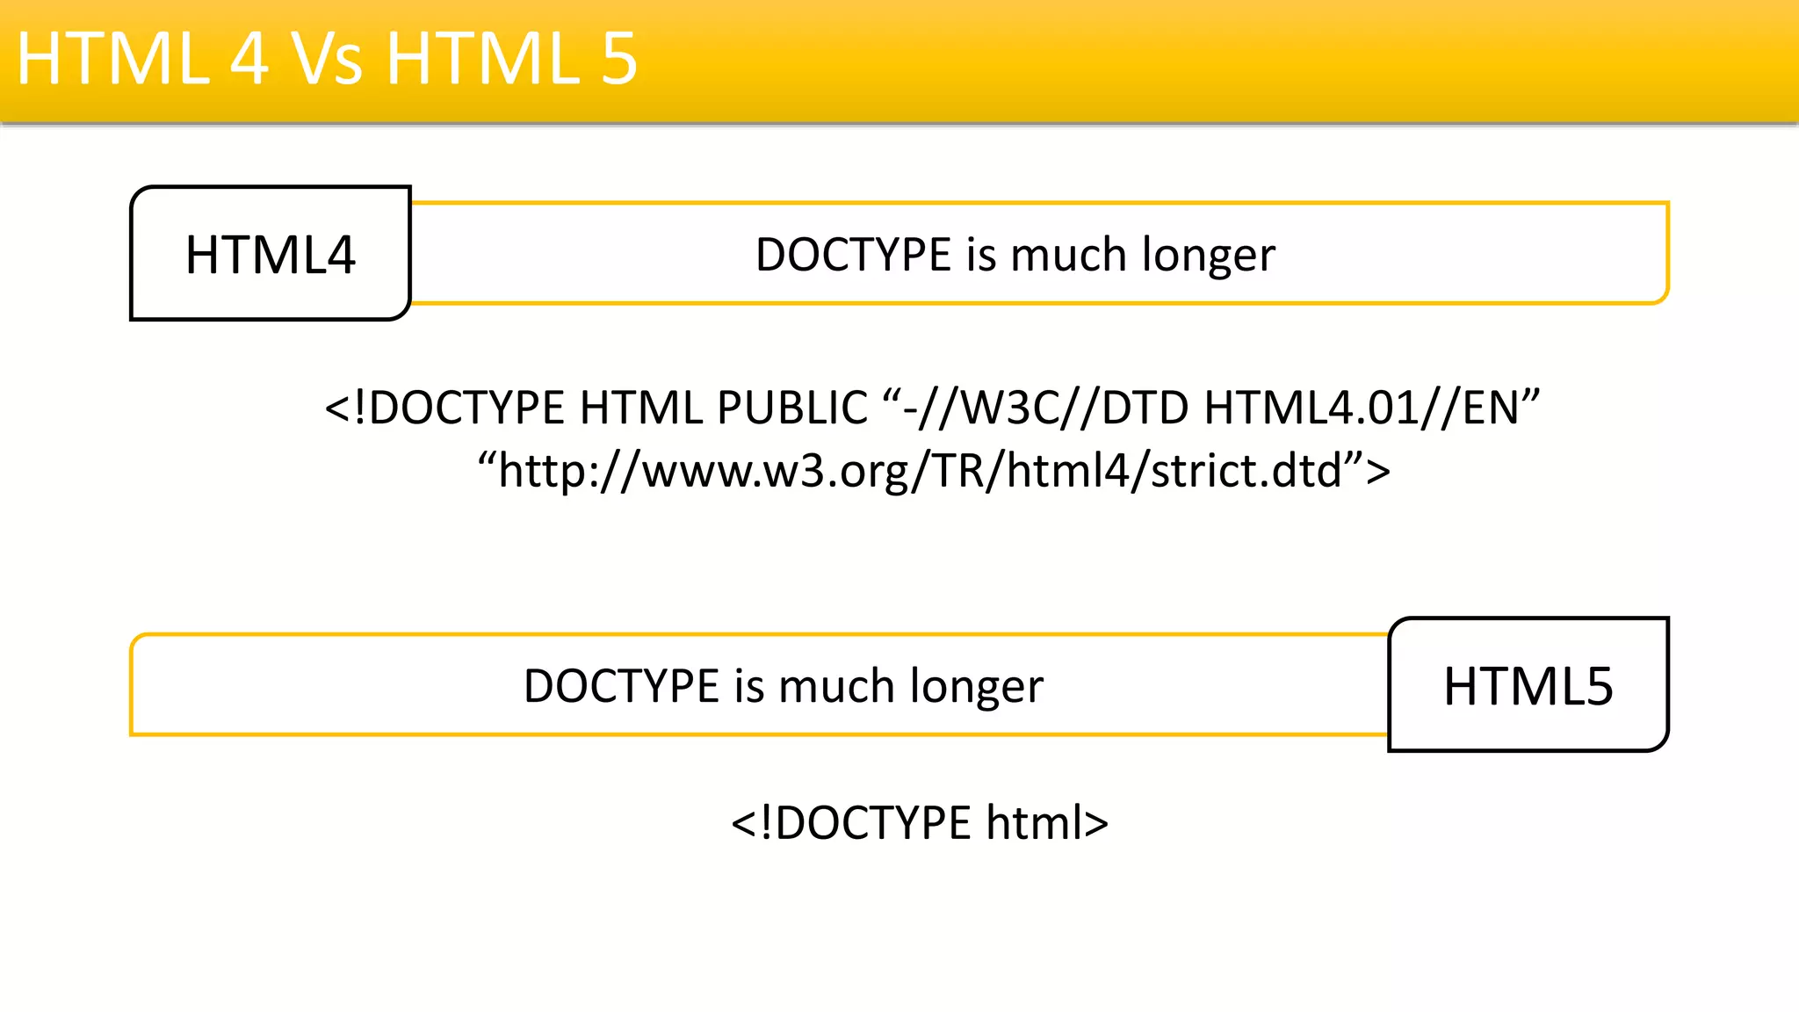
Task: Click the word 'longer' in the HTML5 row
Action: click(977, 686)
